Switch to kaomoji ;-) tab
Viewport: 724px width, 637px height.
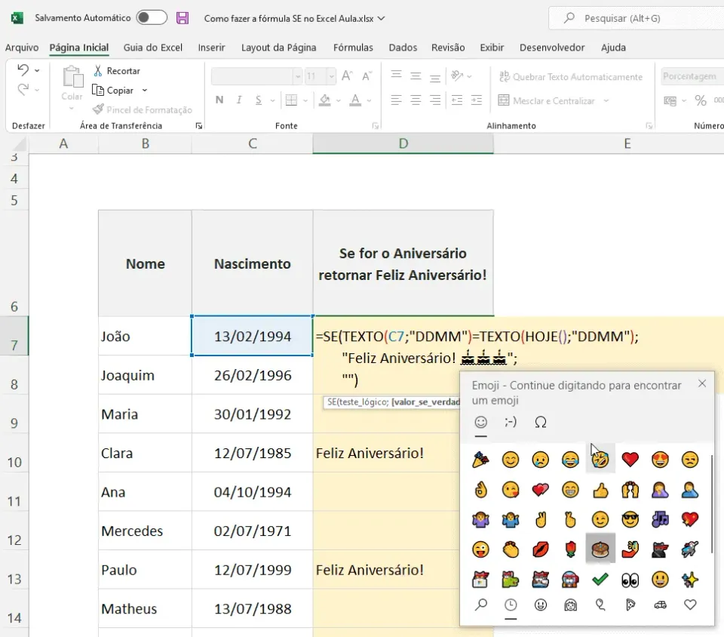tap(511, 422)
